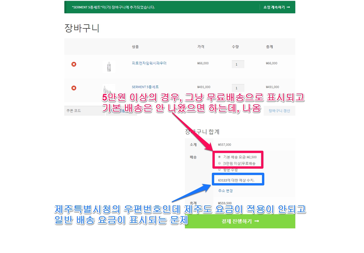Select the 방문 수령 pickup radio button
The width and height of the screenshot is (364, 253).
(x=219, y=170)
